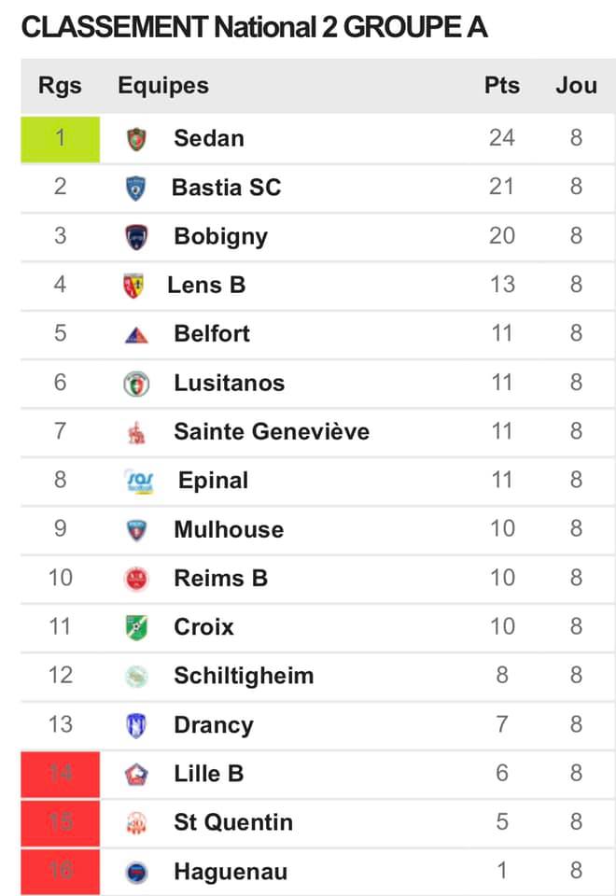Viewport: 616px width, 896px height.
Task: Click the Croix green shield logo
Action: point(136,627)
